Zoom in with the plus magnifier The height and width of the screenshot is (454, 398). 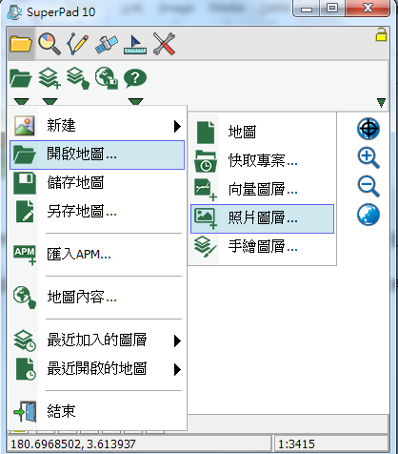click(x=368, y=157)
